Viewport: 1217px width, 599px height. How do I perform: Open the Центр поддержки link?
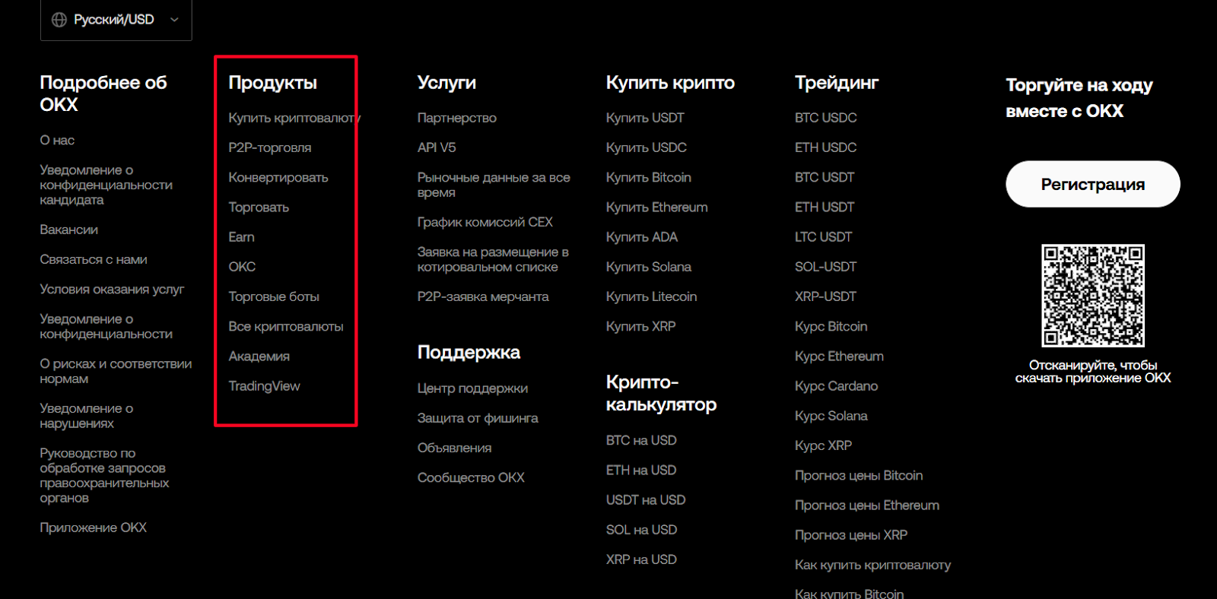click(472, 388)
